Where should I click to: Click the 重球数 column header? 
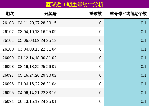(x=96, y=14)
